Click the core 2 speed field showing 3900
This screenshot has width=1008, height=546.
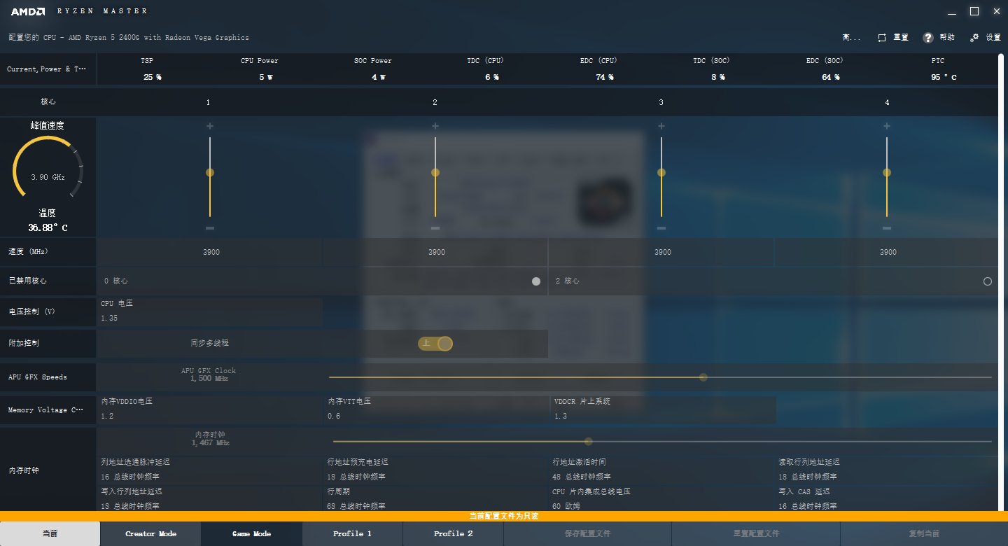(435, 252)
